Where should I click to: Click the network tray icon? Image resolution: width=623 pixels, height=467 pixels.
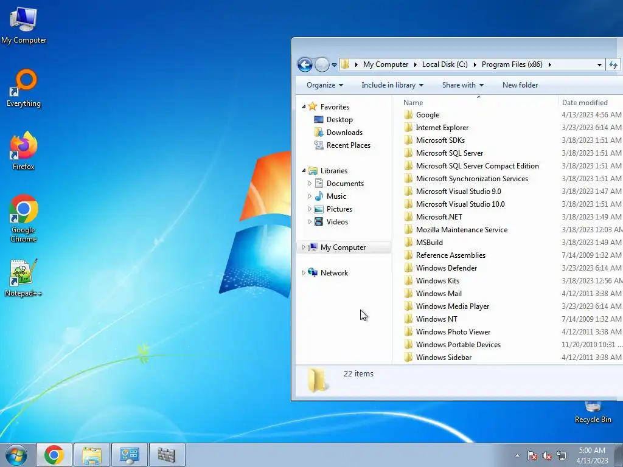click(562, 455)
